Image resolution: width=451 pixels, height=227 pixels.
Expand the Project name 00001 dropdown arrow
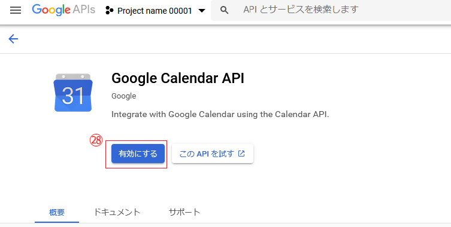[202, 11]
